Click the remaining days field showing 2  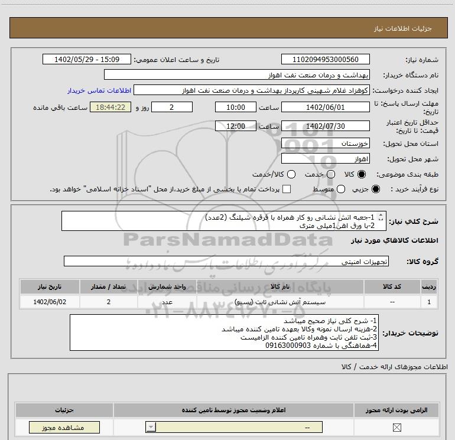tap(172, 107)
